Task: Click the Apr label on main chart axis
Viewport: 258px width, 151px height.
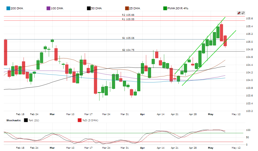Action: 142,114
